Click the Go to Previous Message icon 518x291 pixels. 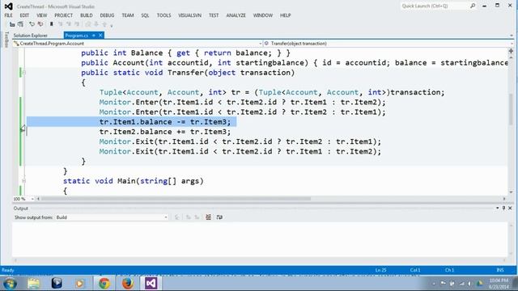[189, 217]
